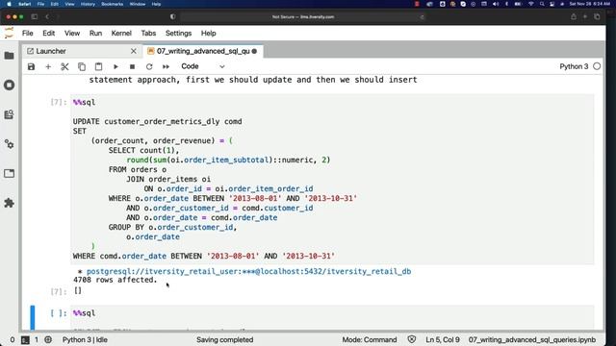Click the Saving completed status message

(224, 339)
